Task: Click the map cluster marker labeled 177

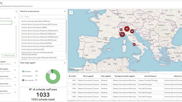Action: 122,34
